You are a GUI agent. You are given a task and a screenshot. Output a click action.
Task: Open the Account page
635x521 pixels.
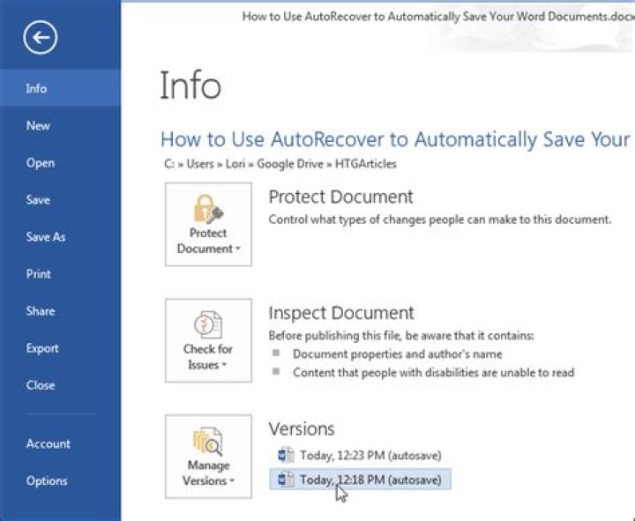point(60,444)
